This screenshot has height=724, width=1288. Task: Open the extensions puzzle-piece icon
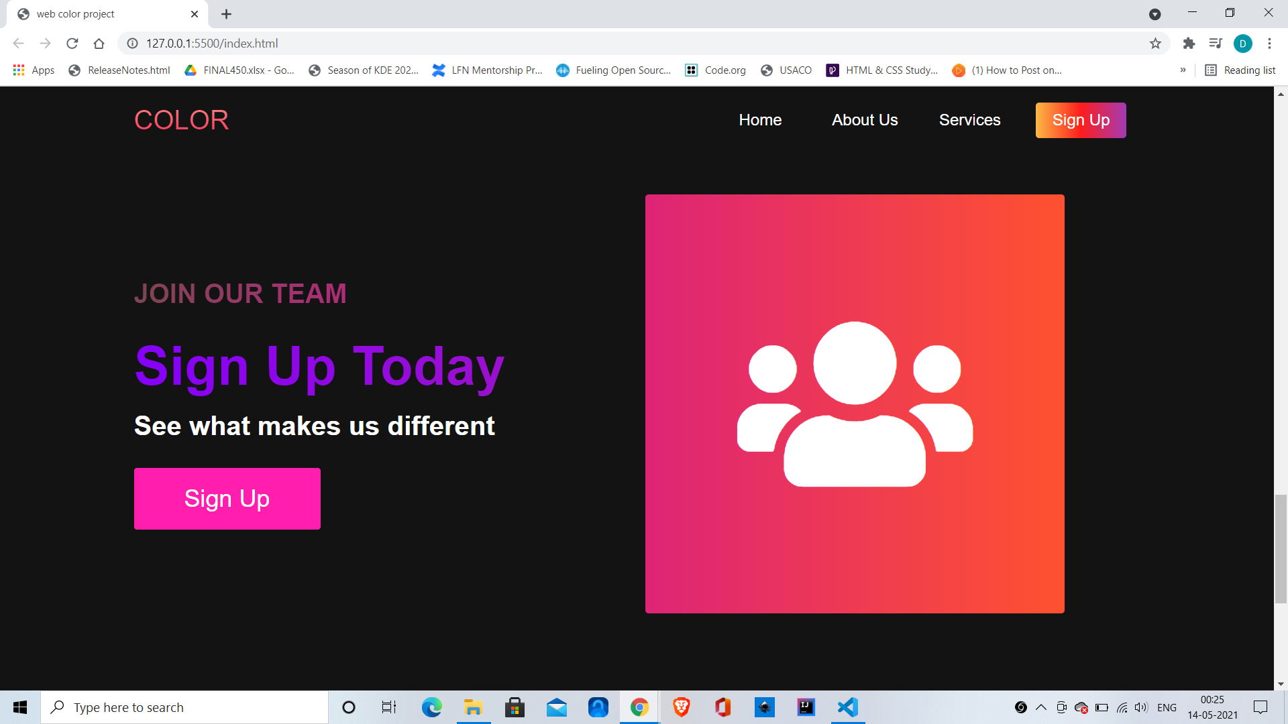[x=1189, y=43]
